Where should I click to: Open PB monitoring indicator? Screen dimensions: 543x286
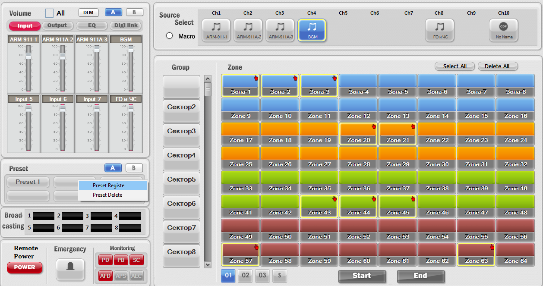pos(120,260)
